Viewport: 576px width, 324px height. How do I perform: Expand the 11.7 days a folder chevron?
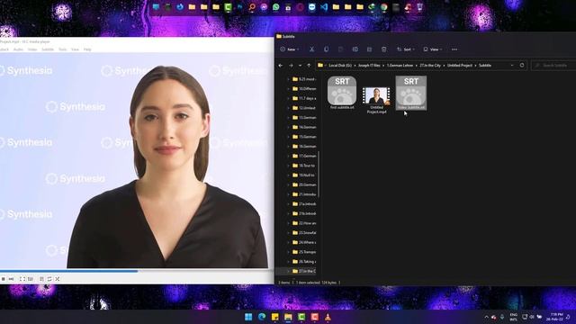click(x=288, y=98)
